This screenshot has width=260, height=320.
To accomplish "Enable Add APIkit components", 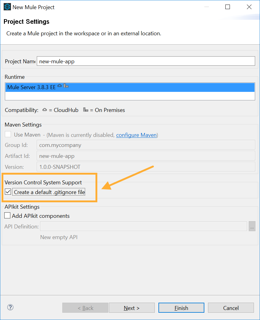I will [x=8, y=216].
